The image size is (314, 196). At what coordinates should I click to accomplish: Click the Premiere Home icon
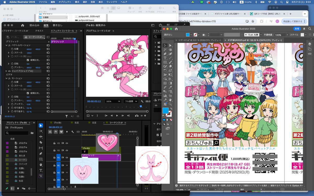pyautogui.click(x=23, y=25)
